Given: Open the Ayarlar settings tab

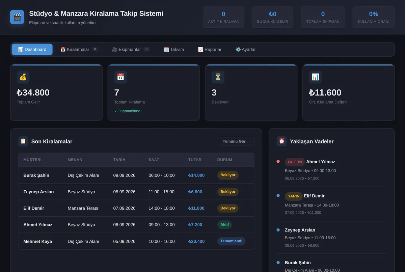Looking at the screenshot, I should [245, 49].
